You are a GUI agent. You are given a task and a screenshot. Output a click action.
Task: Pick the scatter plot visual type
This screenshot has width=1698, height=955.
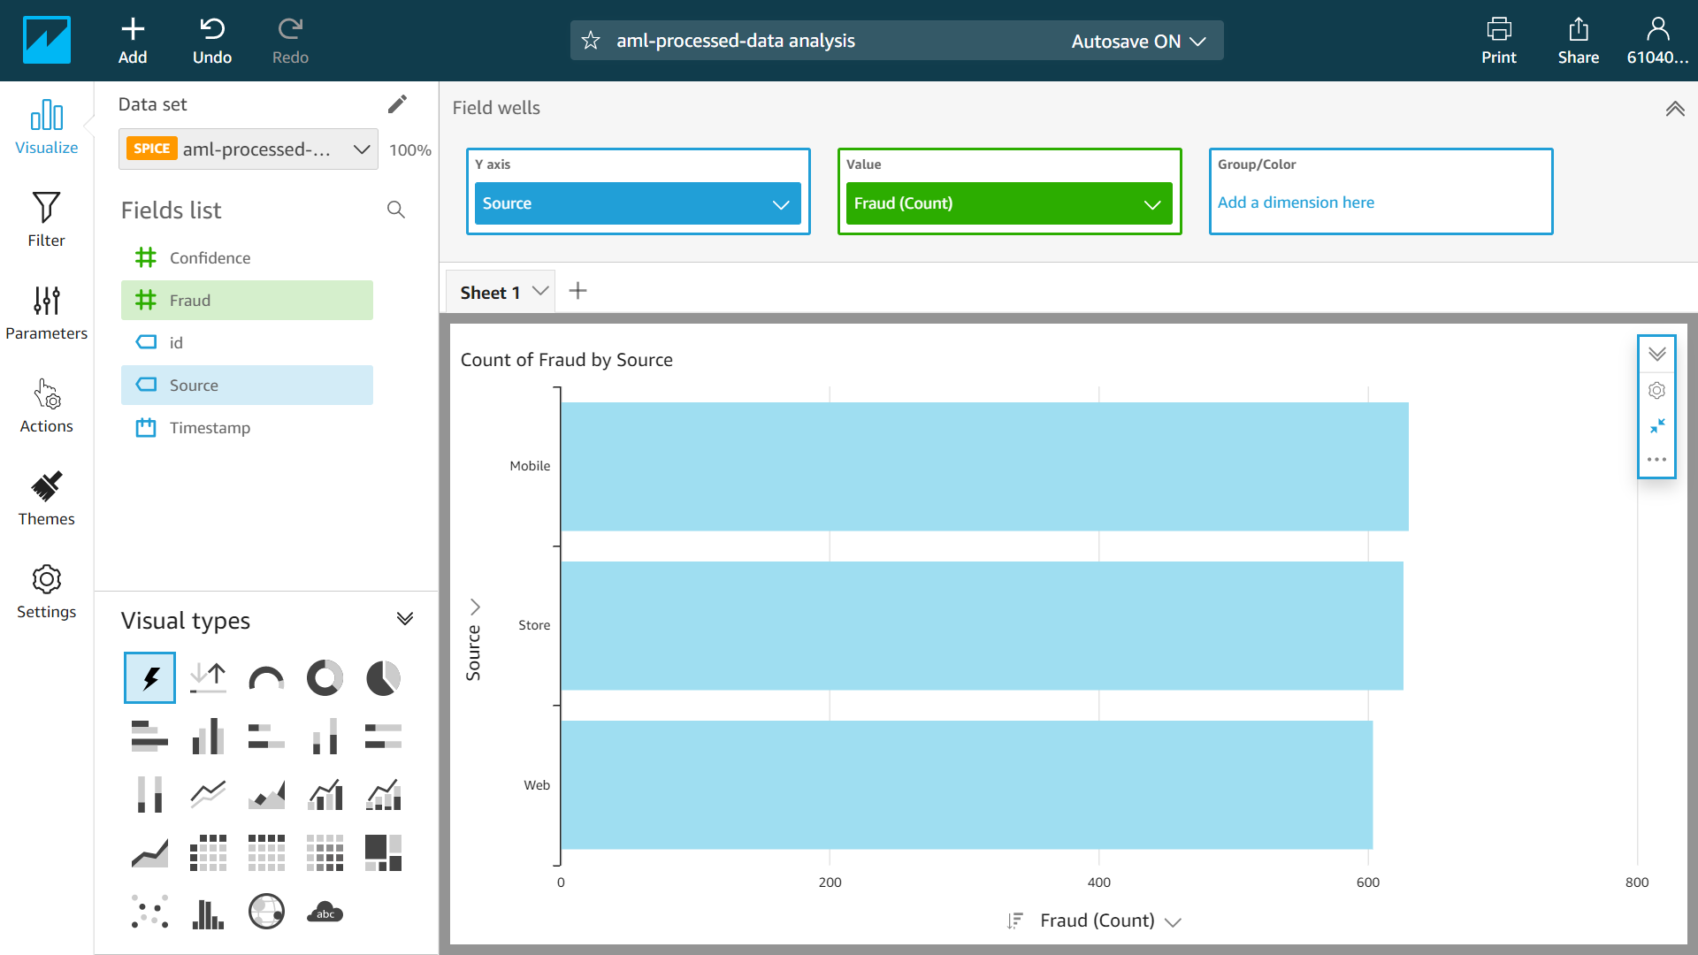coord(149,912)
